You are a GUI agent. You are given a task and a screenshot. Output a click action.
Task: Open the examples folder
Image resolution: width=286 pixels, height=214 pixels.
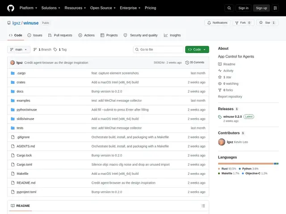[x=23, y=100]
